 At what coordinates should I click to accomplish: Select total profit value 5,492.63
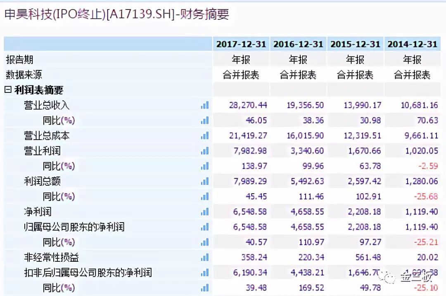pos(308,181)
